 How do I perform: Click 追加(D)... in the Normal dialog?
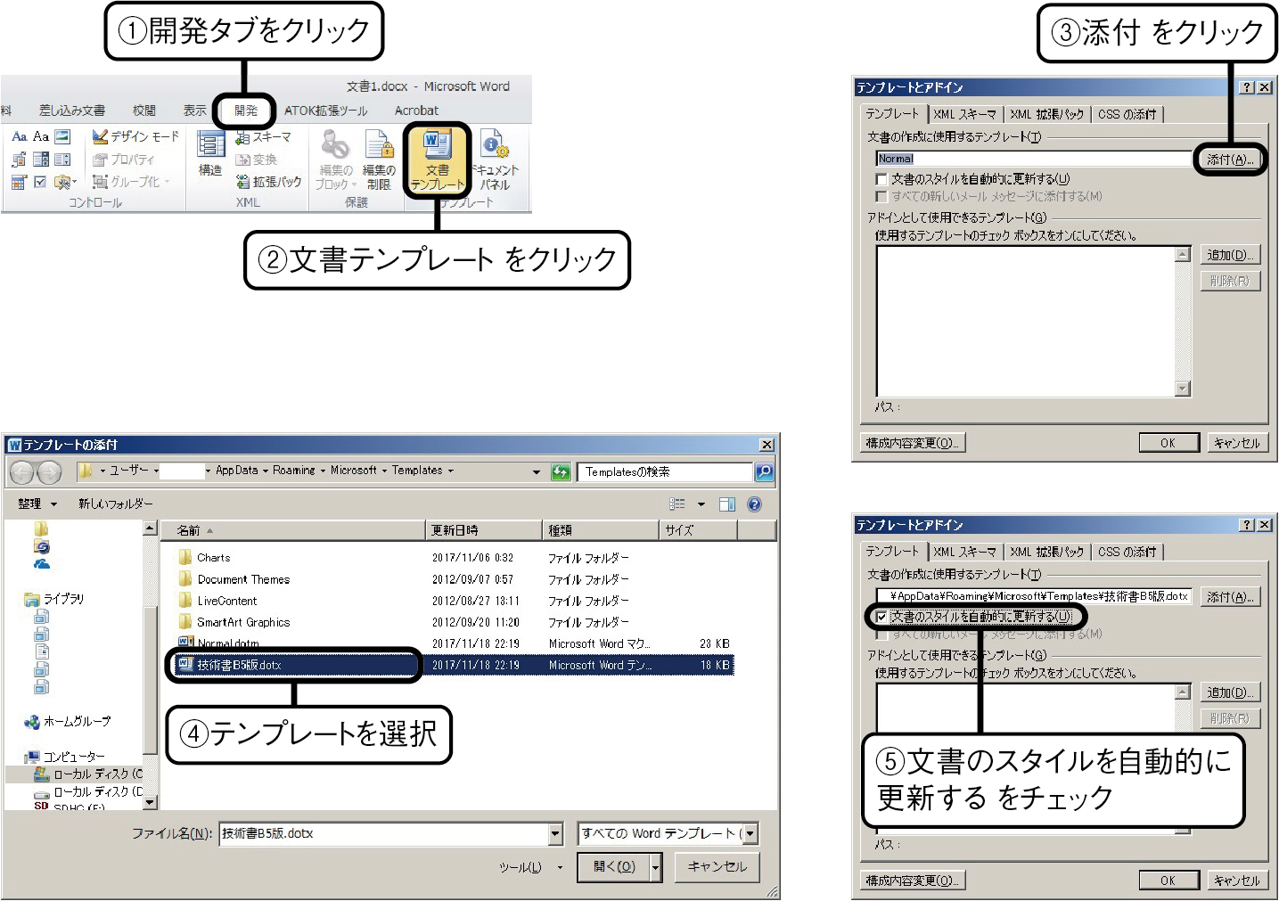coord(1230,255)
